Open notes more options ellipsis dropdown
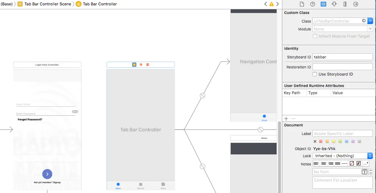376x193 pixels. tap(366, 164)
